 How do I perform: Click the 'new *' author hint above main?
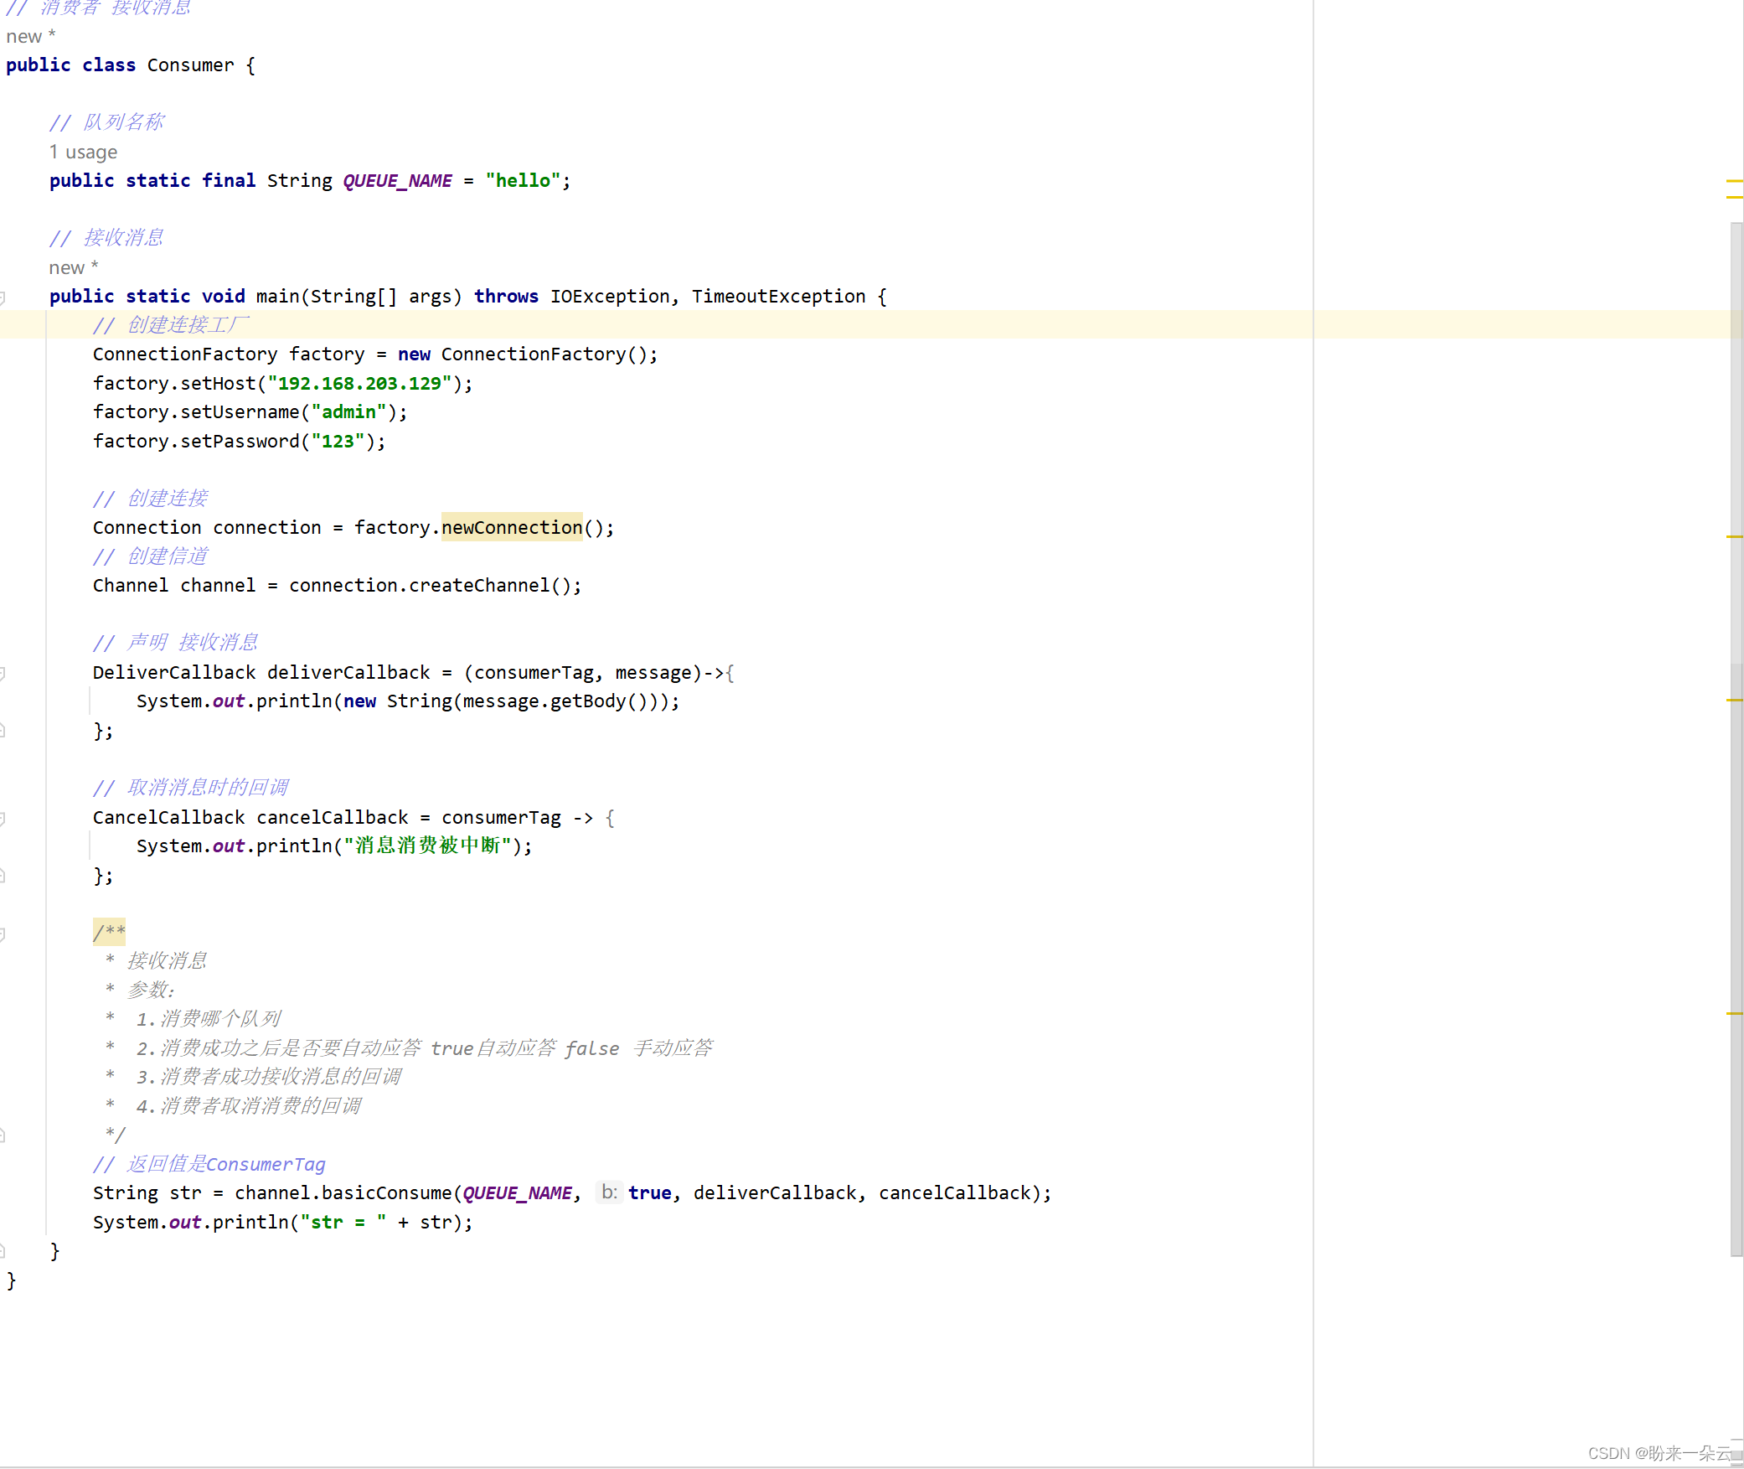74,267
